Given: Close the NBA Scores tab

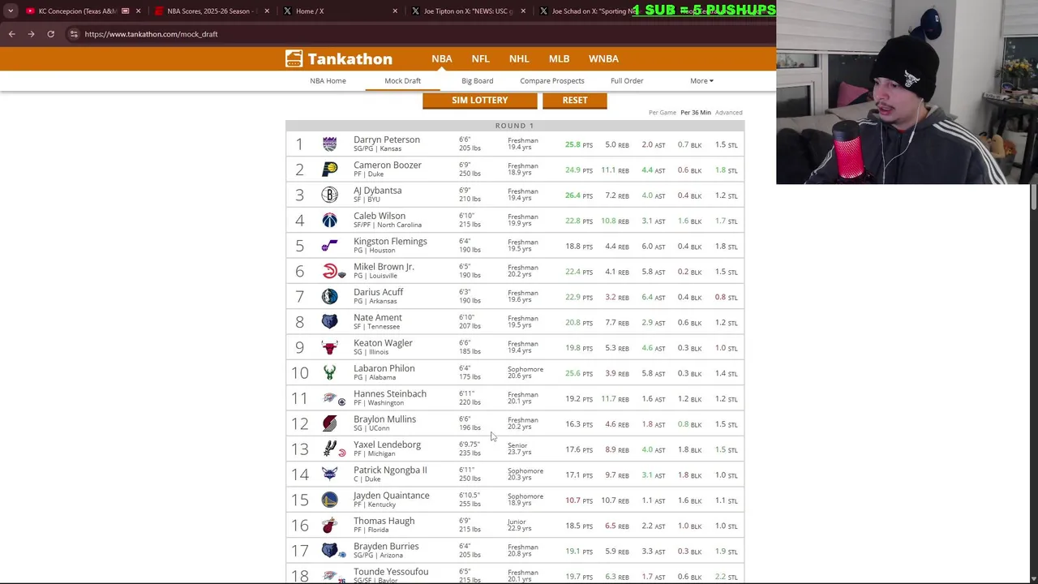Looking at the screenshot, I should click(267, 11).
